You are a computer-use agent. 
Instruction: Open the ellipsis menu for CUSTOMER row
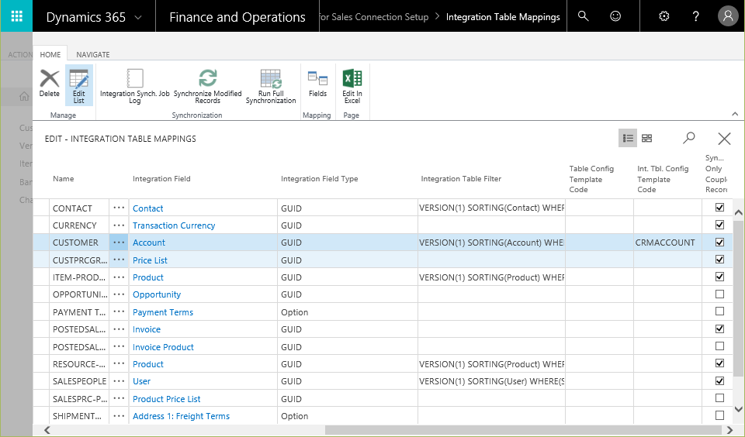[119, 242]
